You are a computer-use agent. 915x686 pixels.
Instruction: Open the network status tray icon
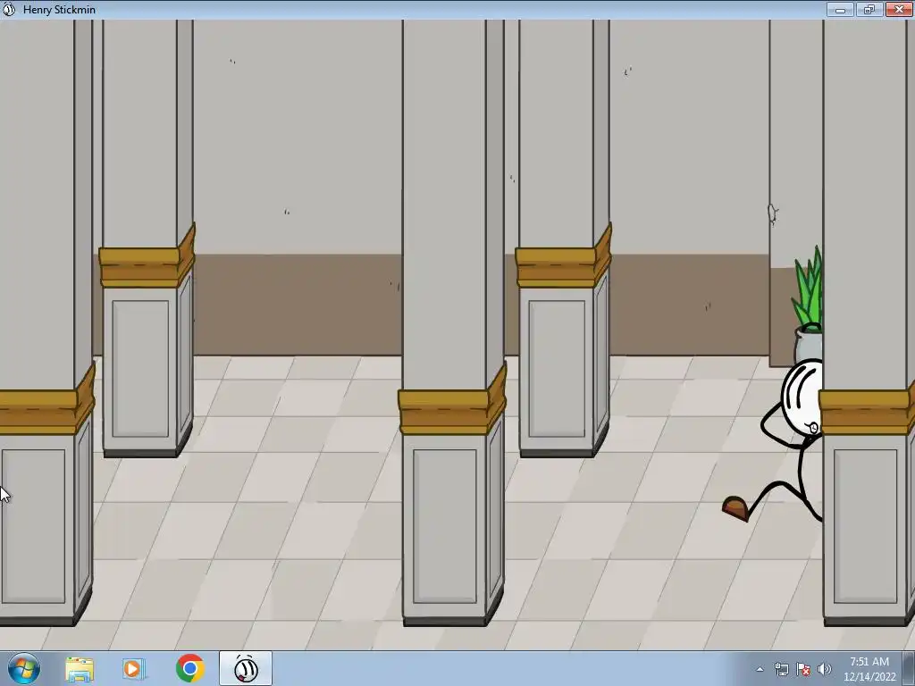point(781,669)
